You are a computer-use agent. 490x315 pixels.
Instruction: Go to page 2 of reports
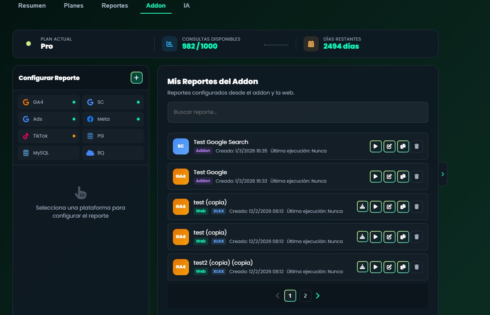tap(305, 296)
